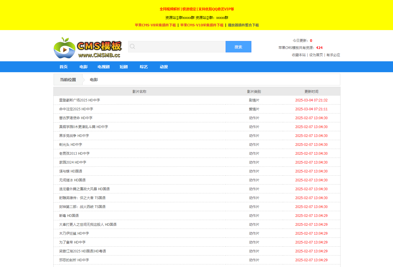Screen dimensions: 393x267
Task: Select the 动漫 navigation tab
Action: pyautogui.click(x=164, y=67)
